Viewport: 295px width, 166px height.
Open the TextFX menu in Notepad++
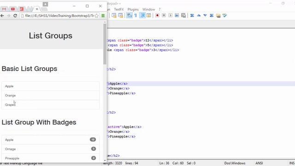point(119,9)
